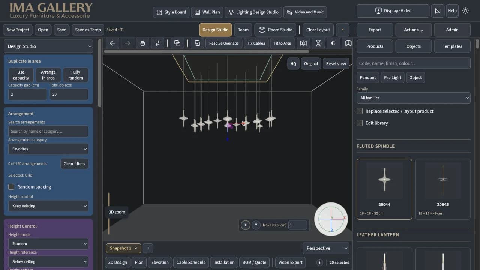This screenshot has width=480, height=270.
Task: Open the Perspective view dropdown
Action: click(x=326, y=248)
